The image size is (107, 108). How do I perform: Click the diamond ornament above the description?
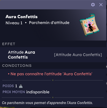coord(53,98)
